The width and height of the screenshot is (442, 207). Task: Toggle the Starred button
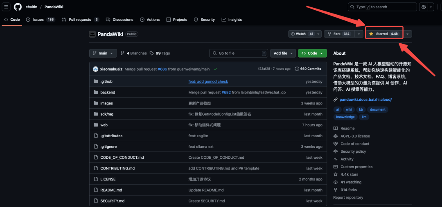point(383,34)
